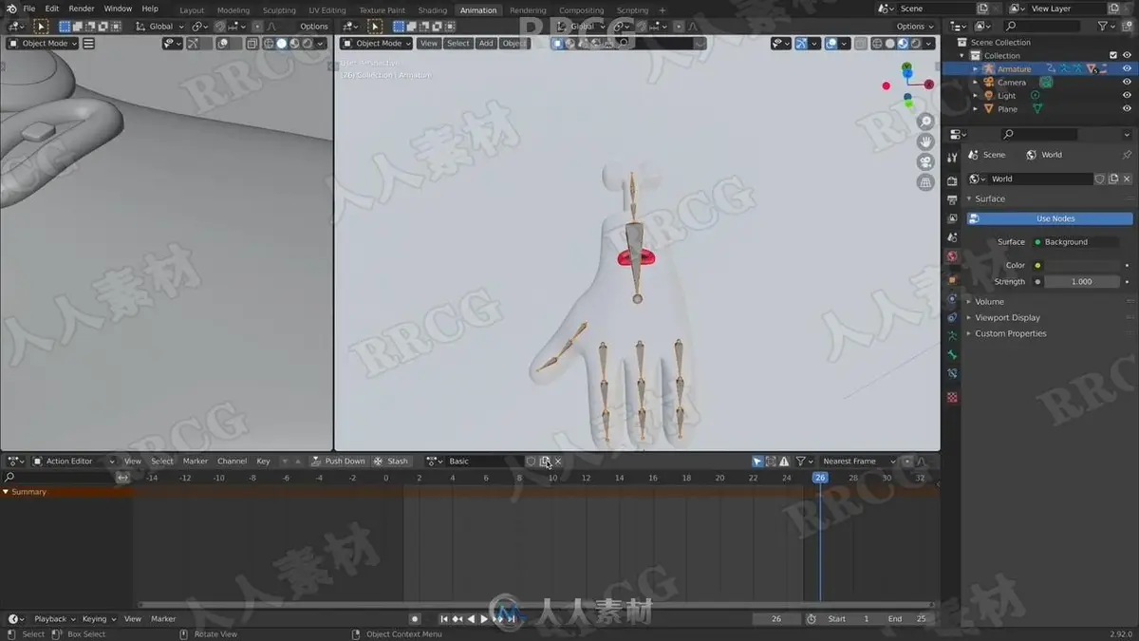Uncheck the Collection exclude checkbox

1113,56
